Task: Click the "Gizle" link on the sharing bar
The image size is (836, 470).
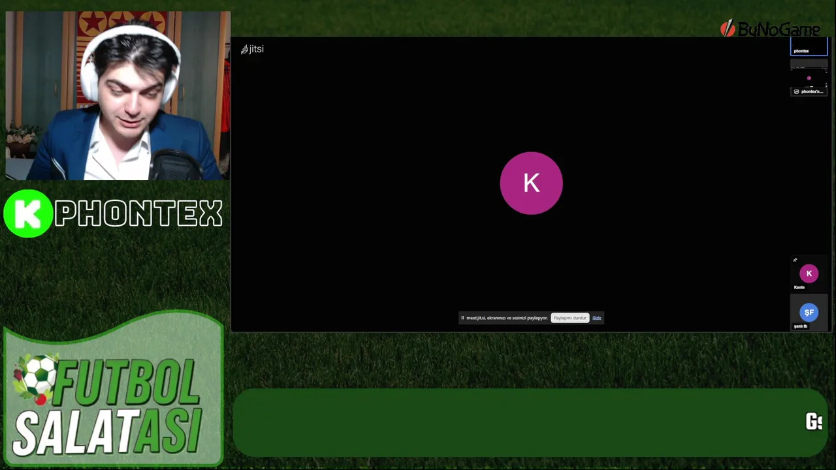Action: pyautogui.click(x=597, y=318)
